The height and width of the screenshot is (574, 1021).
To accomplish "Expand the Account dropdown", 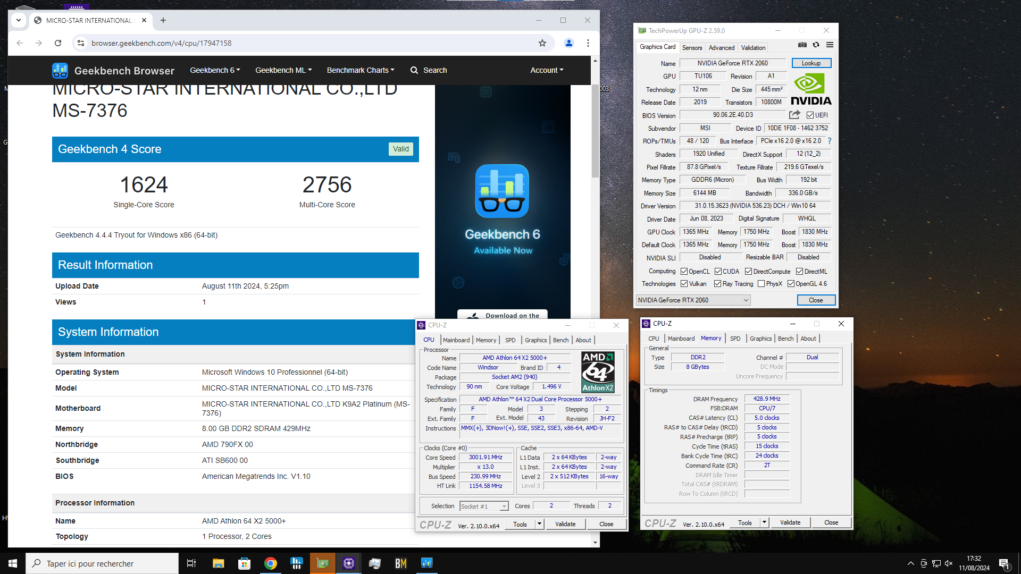I will (x=547, y=70).
